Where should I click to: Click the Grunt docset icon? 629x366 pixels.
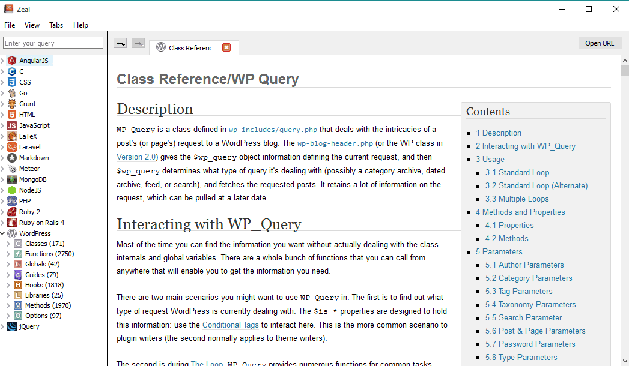[x=12, y=104]
